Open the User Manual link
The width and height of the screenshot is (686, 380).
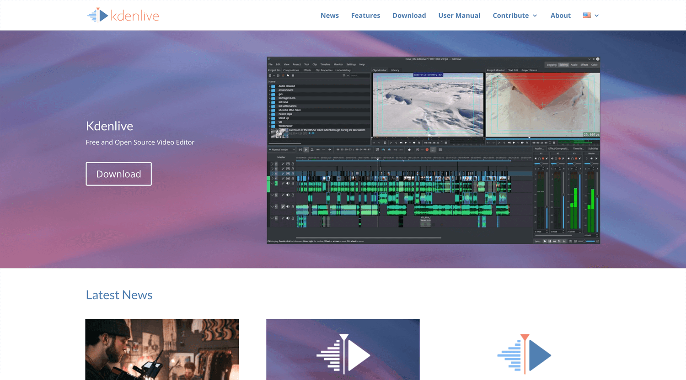(459, 16)
